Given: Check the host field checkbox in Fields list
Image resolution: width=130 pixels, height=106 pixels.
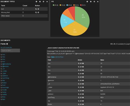Looking at the screenshot, I should tap(1, 85).
